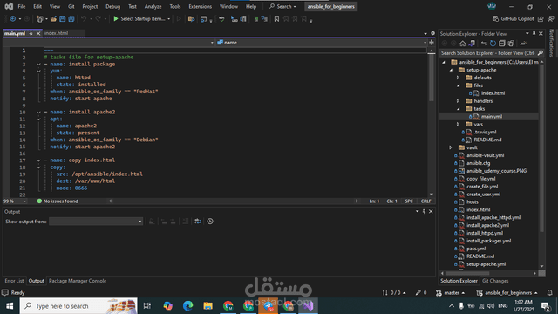Collapse the setup-apache folder arrow
The image size is (558, 314).
coord(451,70)
